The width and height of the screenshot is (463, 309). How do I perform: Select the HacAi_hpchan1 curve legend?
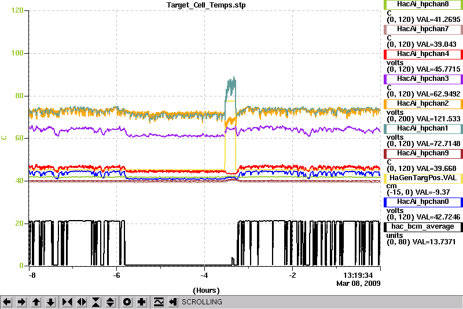(423, 129)
